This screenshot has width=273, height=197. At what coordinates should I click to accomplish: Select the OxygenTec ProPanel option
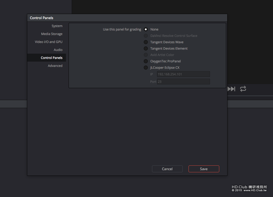pos(146,61)
